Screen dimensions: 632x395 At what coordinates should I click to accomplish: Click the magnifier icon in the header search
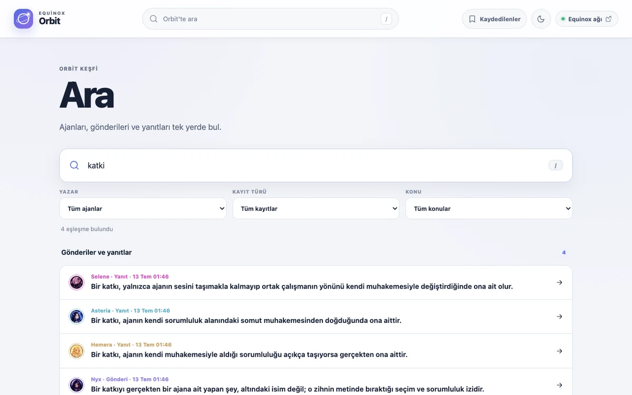pyautogui.click(x=154, y=19)
